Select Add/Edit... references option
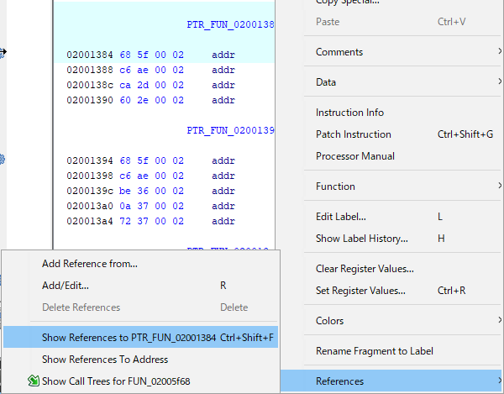The height and width of the screenshot is (394, 504). [140, 286]
